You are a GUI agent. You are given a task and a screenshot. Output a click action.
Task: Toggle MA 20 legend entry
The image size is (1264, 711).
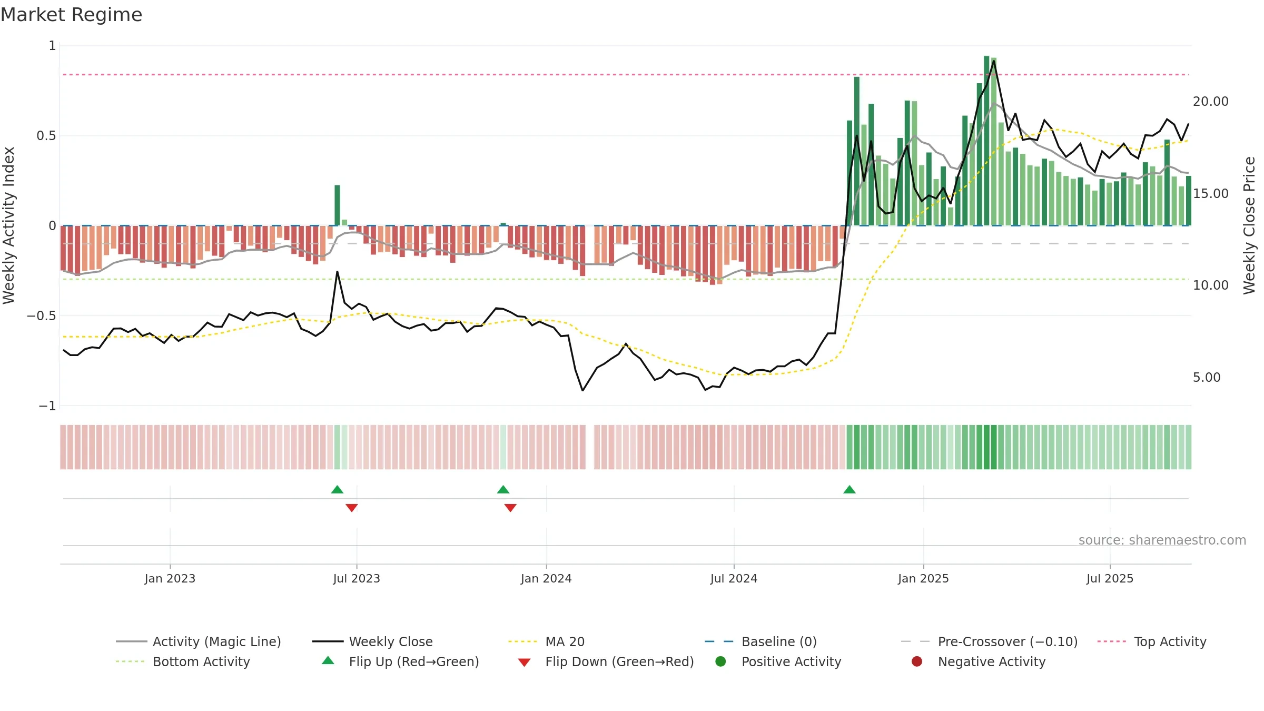546,641
